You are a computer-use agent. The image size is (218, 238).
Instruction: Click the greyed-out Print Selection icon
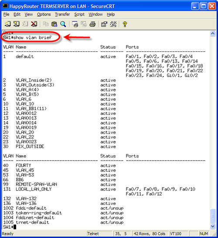pos(84,24)
